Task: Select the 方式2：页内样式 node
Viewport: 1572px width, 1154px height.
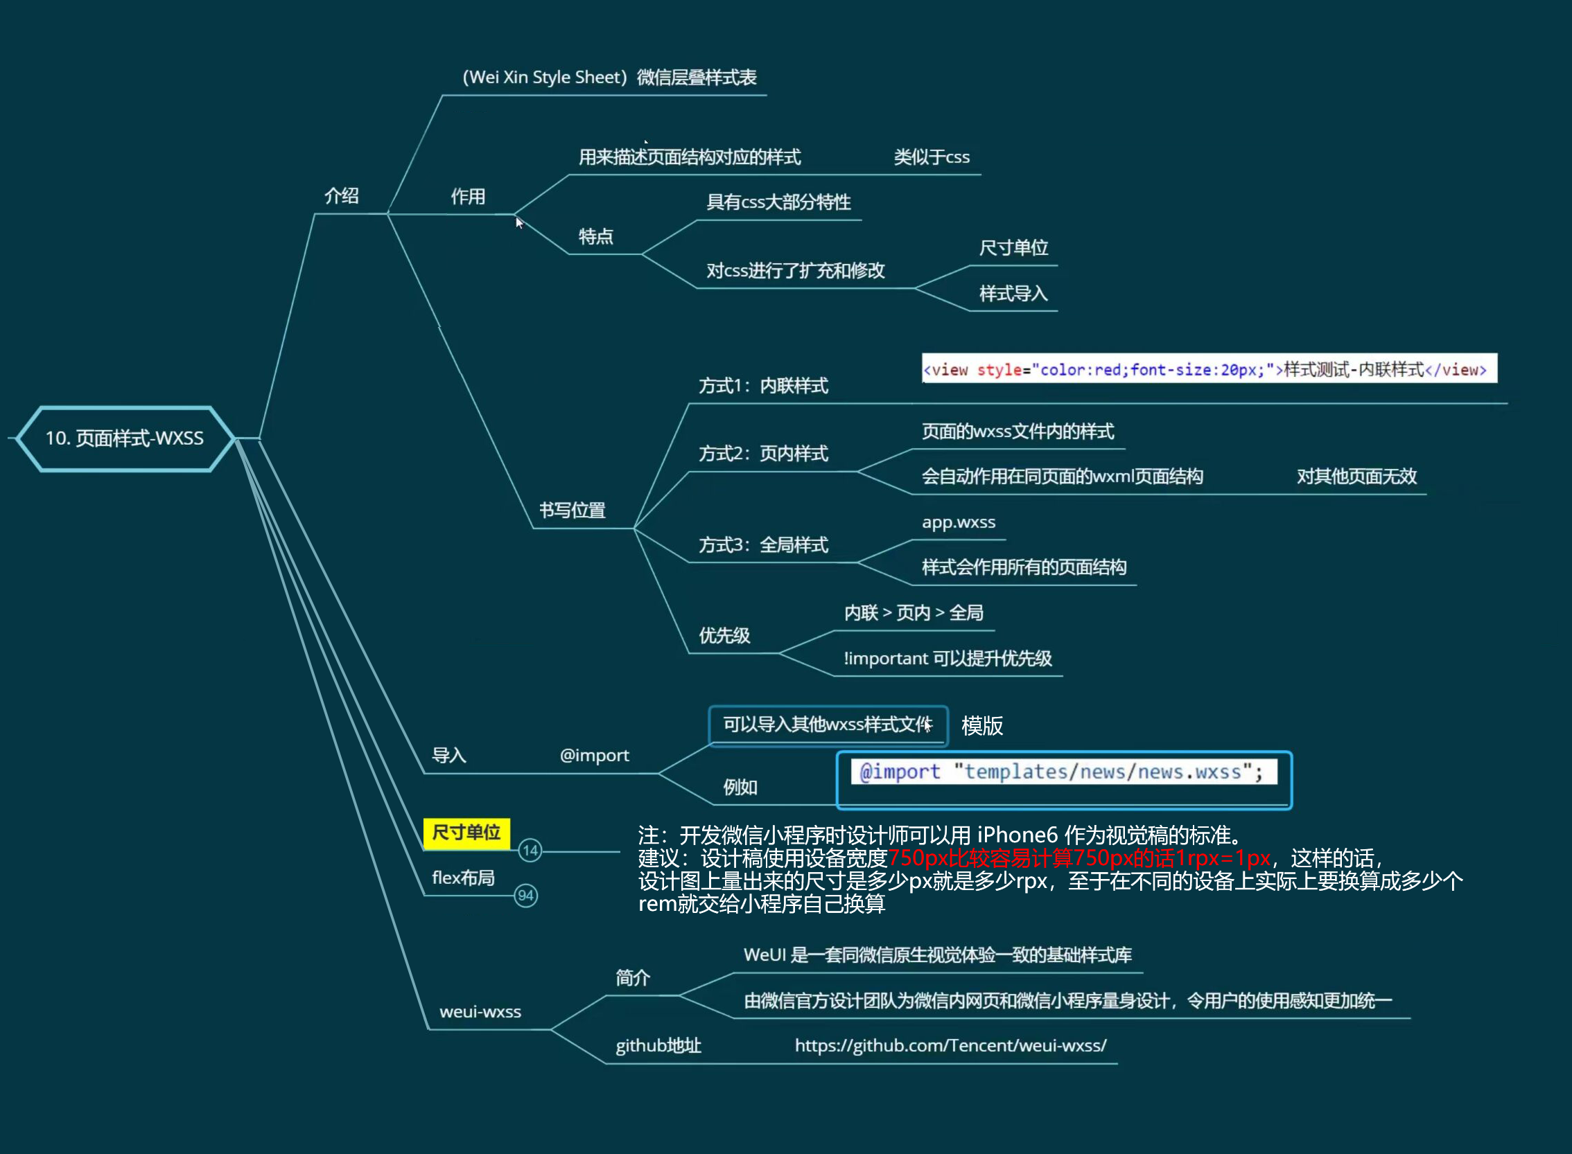Action: (x=763, y=453)
